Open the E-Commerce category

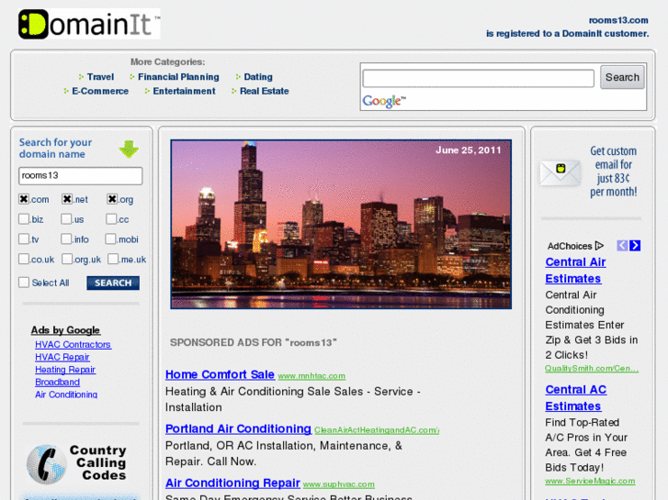click(x=99, y=91)
